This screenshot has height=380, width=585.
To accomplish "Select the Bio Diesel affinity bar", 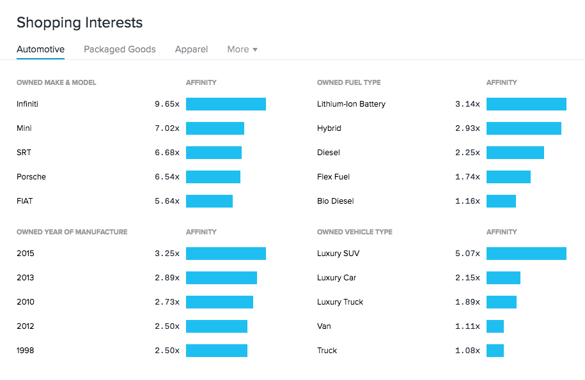I will (501, 201).
